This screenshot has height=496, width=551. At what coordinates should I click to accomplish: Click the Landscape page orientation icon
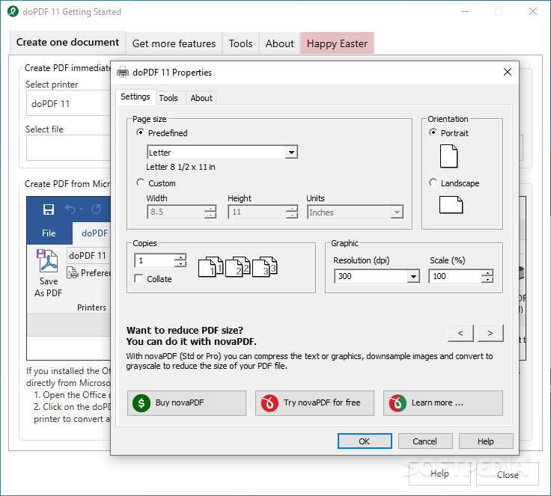pos(451,205)
